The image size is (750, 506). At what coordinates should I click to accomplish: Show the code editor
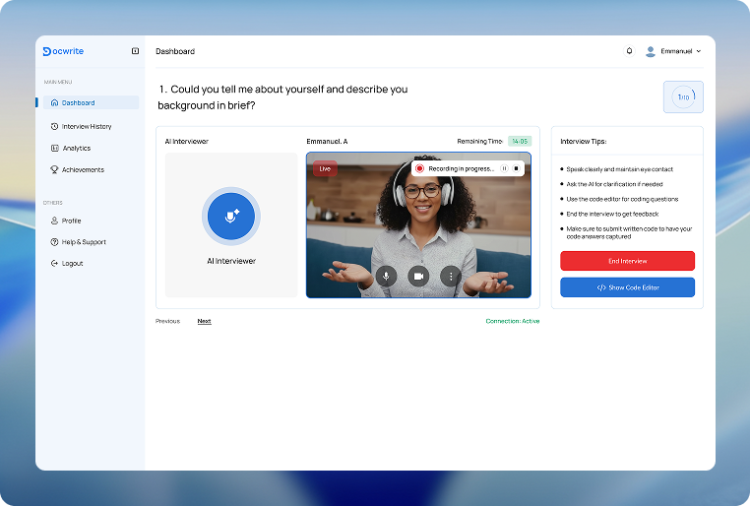(x=628, y=287)
